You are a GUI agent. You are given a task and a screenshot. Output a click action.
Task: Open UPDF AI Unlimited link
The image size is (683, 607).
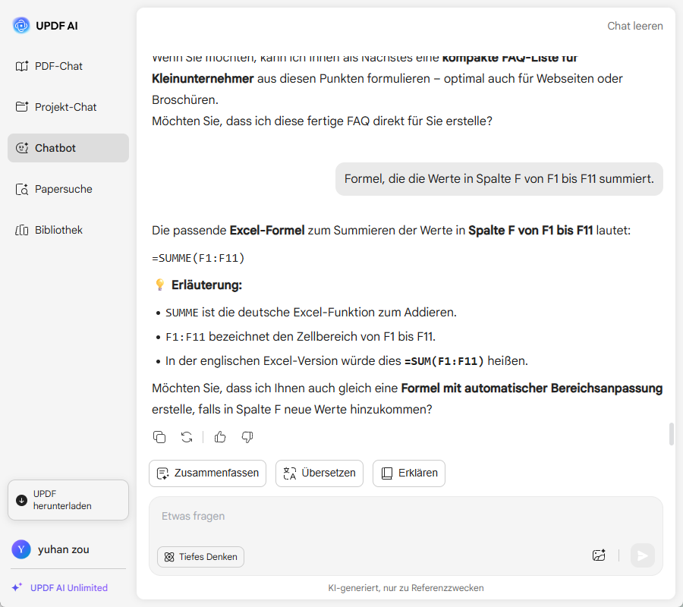coord(69,588)
